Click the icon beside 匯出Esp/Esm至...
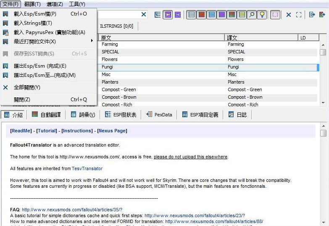 5,75
